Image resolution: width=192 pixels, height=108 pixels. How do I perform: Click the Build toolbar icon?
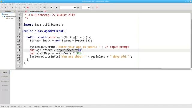click(x=45, y=7)
